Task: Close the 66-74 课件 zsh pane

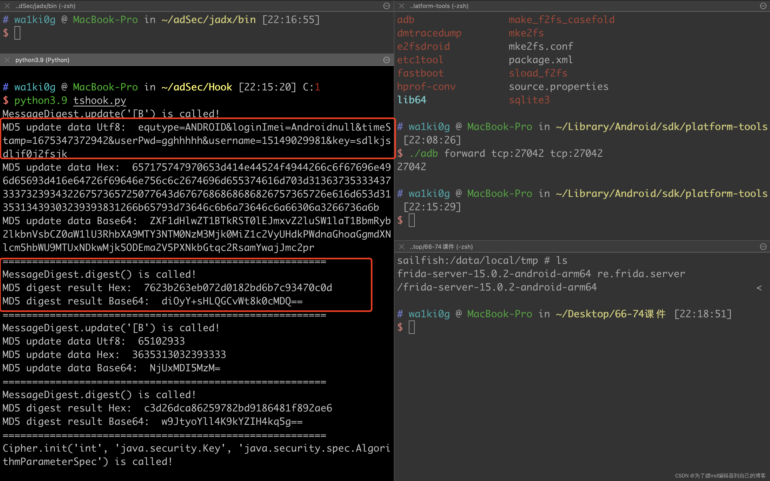Action: click(401, 247)
